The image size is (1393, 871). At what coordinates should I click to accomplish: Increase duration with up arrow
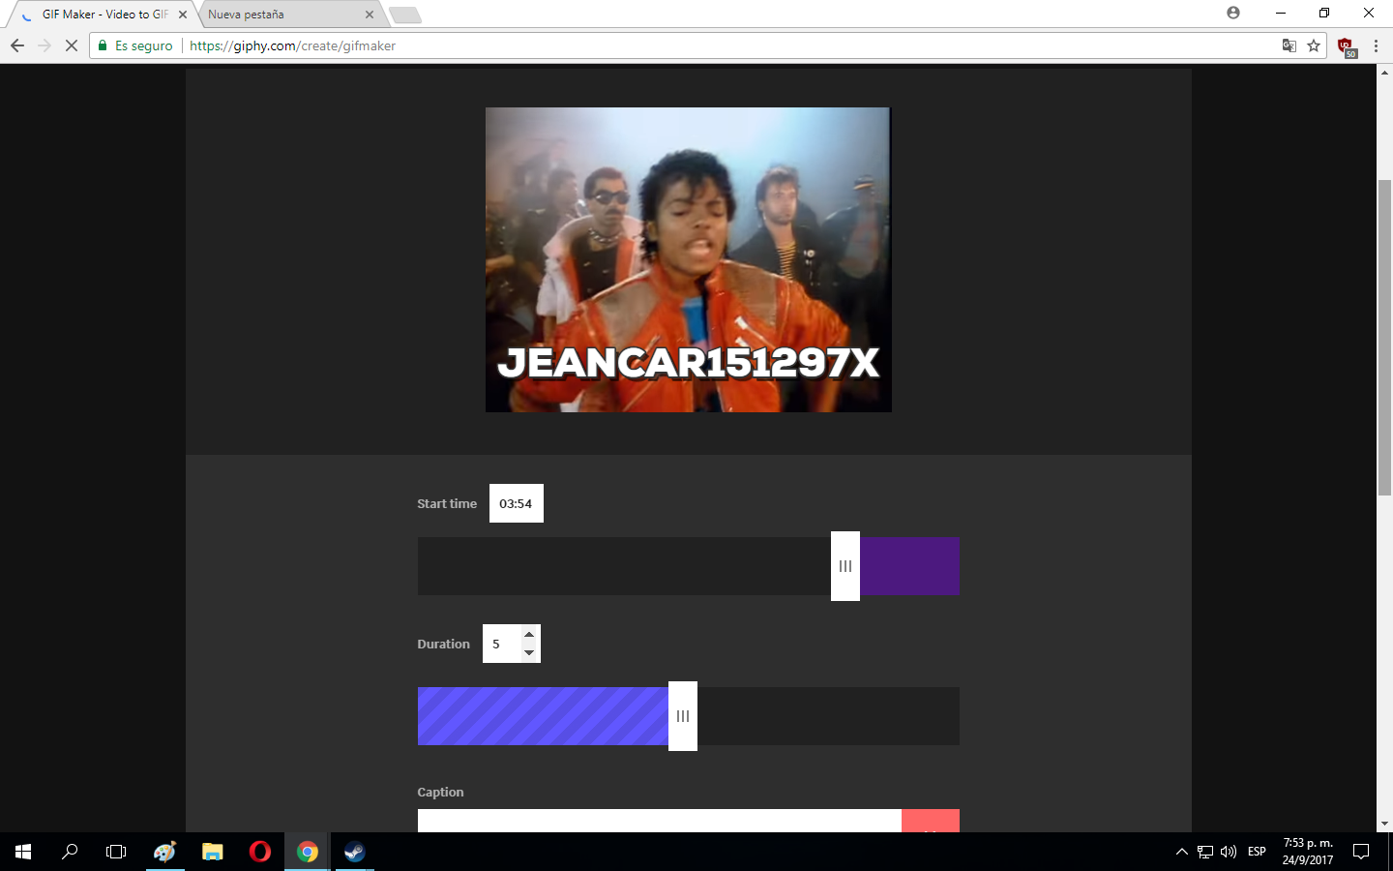click(529, 635)
